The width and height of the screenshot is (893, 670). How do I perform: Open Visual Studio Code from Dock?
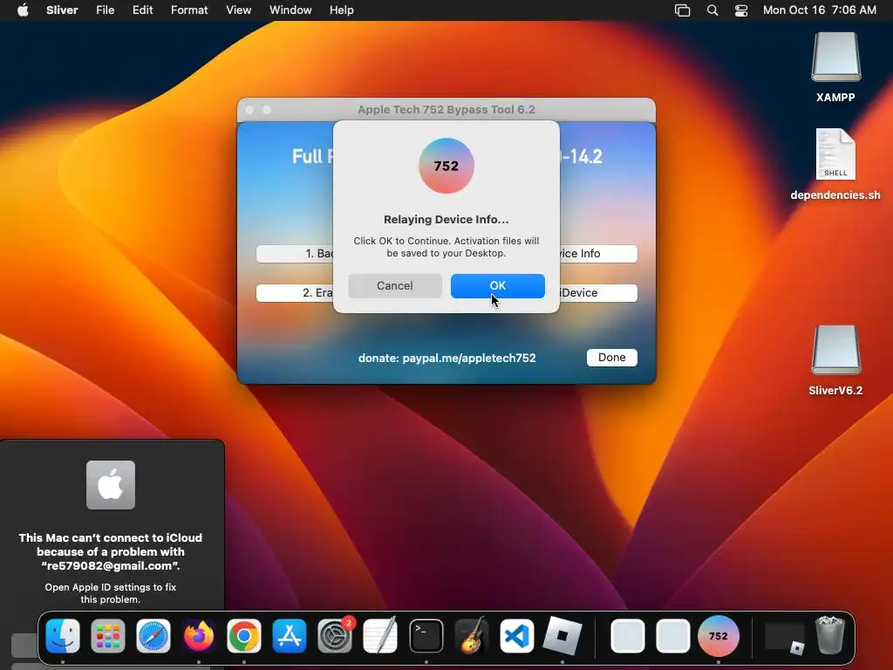[516, 635]
